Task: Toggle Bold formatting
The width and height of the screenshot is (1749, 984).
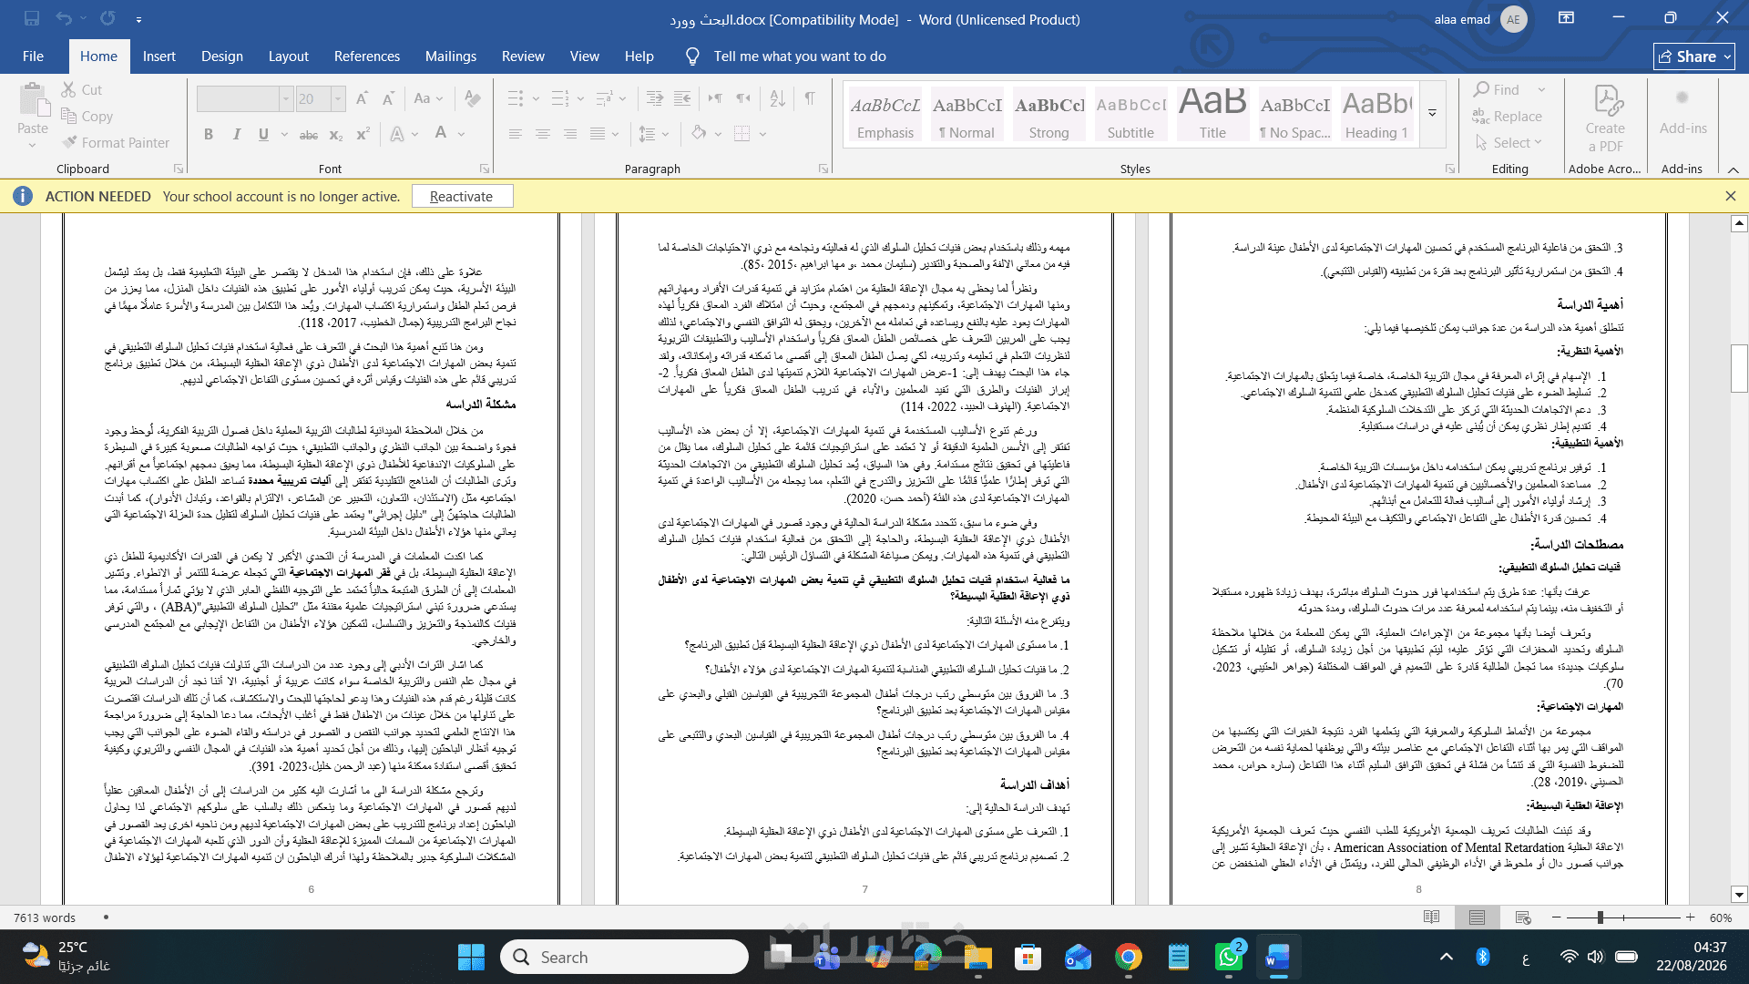Action: pos(209,134)
